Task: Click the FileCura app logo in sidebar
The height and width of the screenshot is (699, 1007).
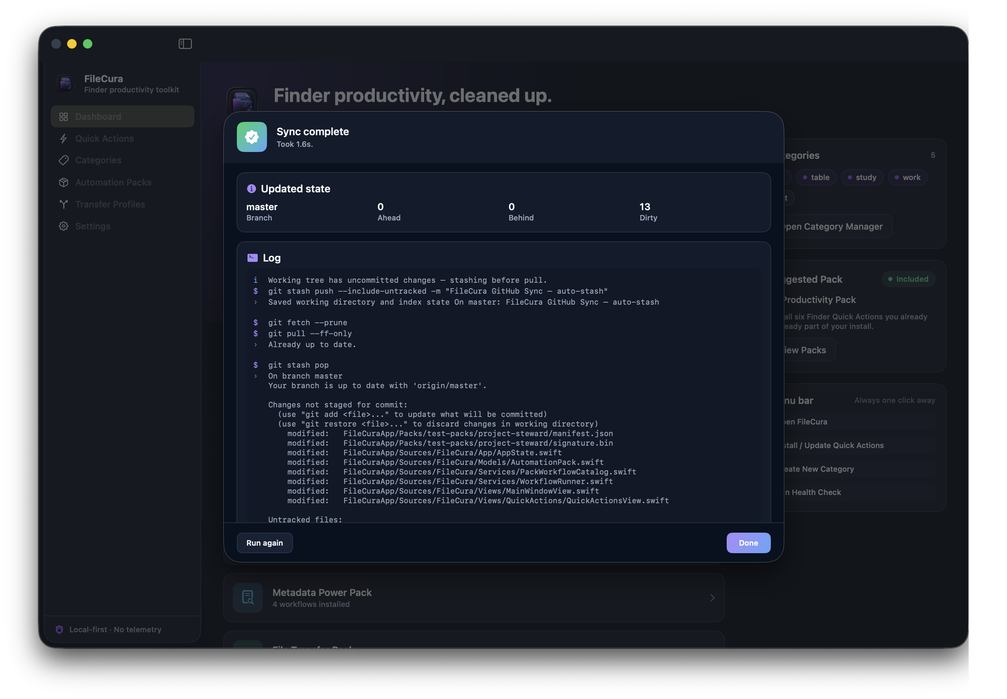Action: (66, 83)
